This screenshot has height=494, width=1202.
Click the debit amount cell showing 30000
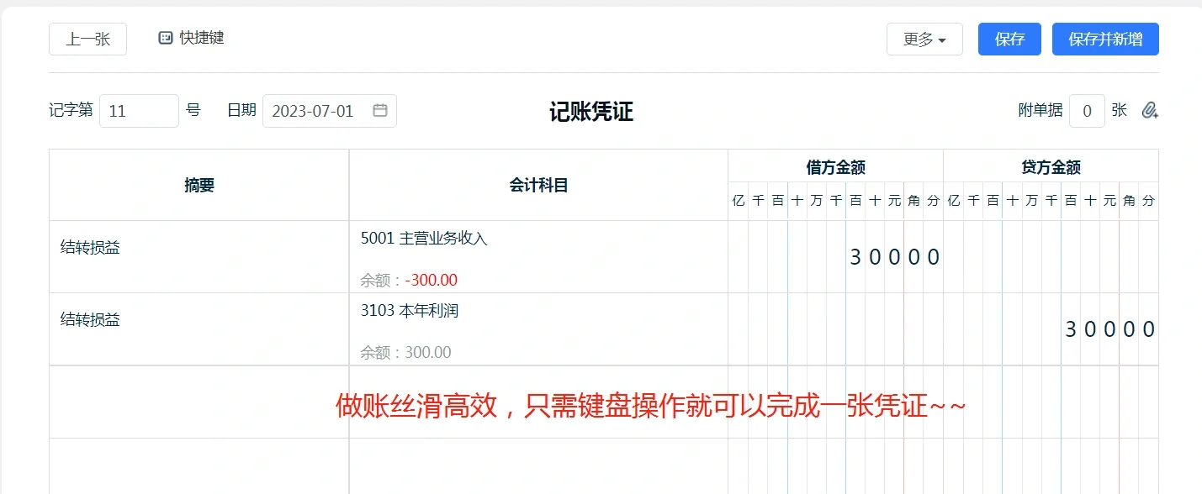(894, 257)
